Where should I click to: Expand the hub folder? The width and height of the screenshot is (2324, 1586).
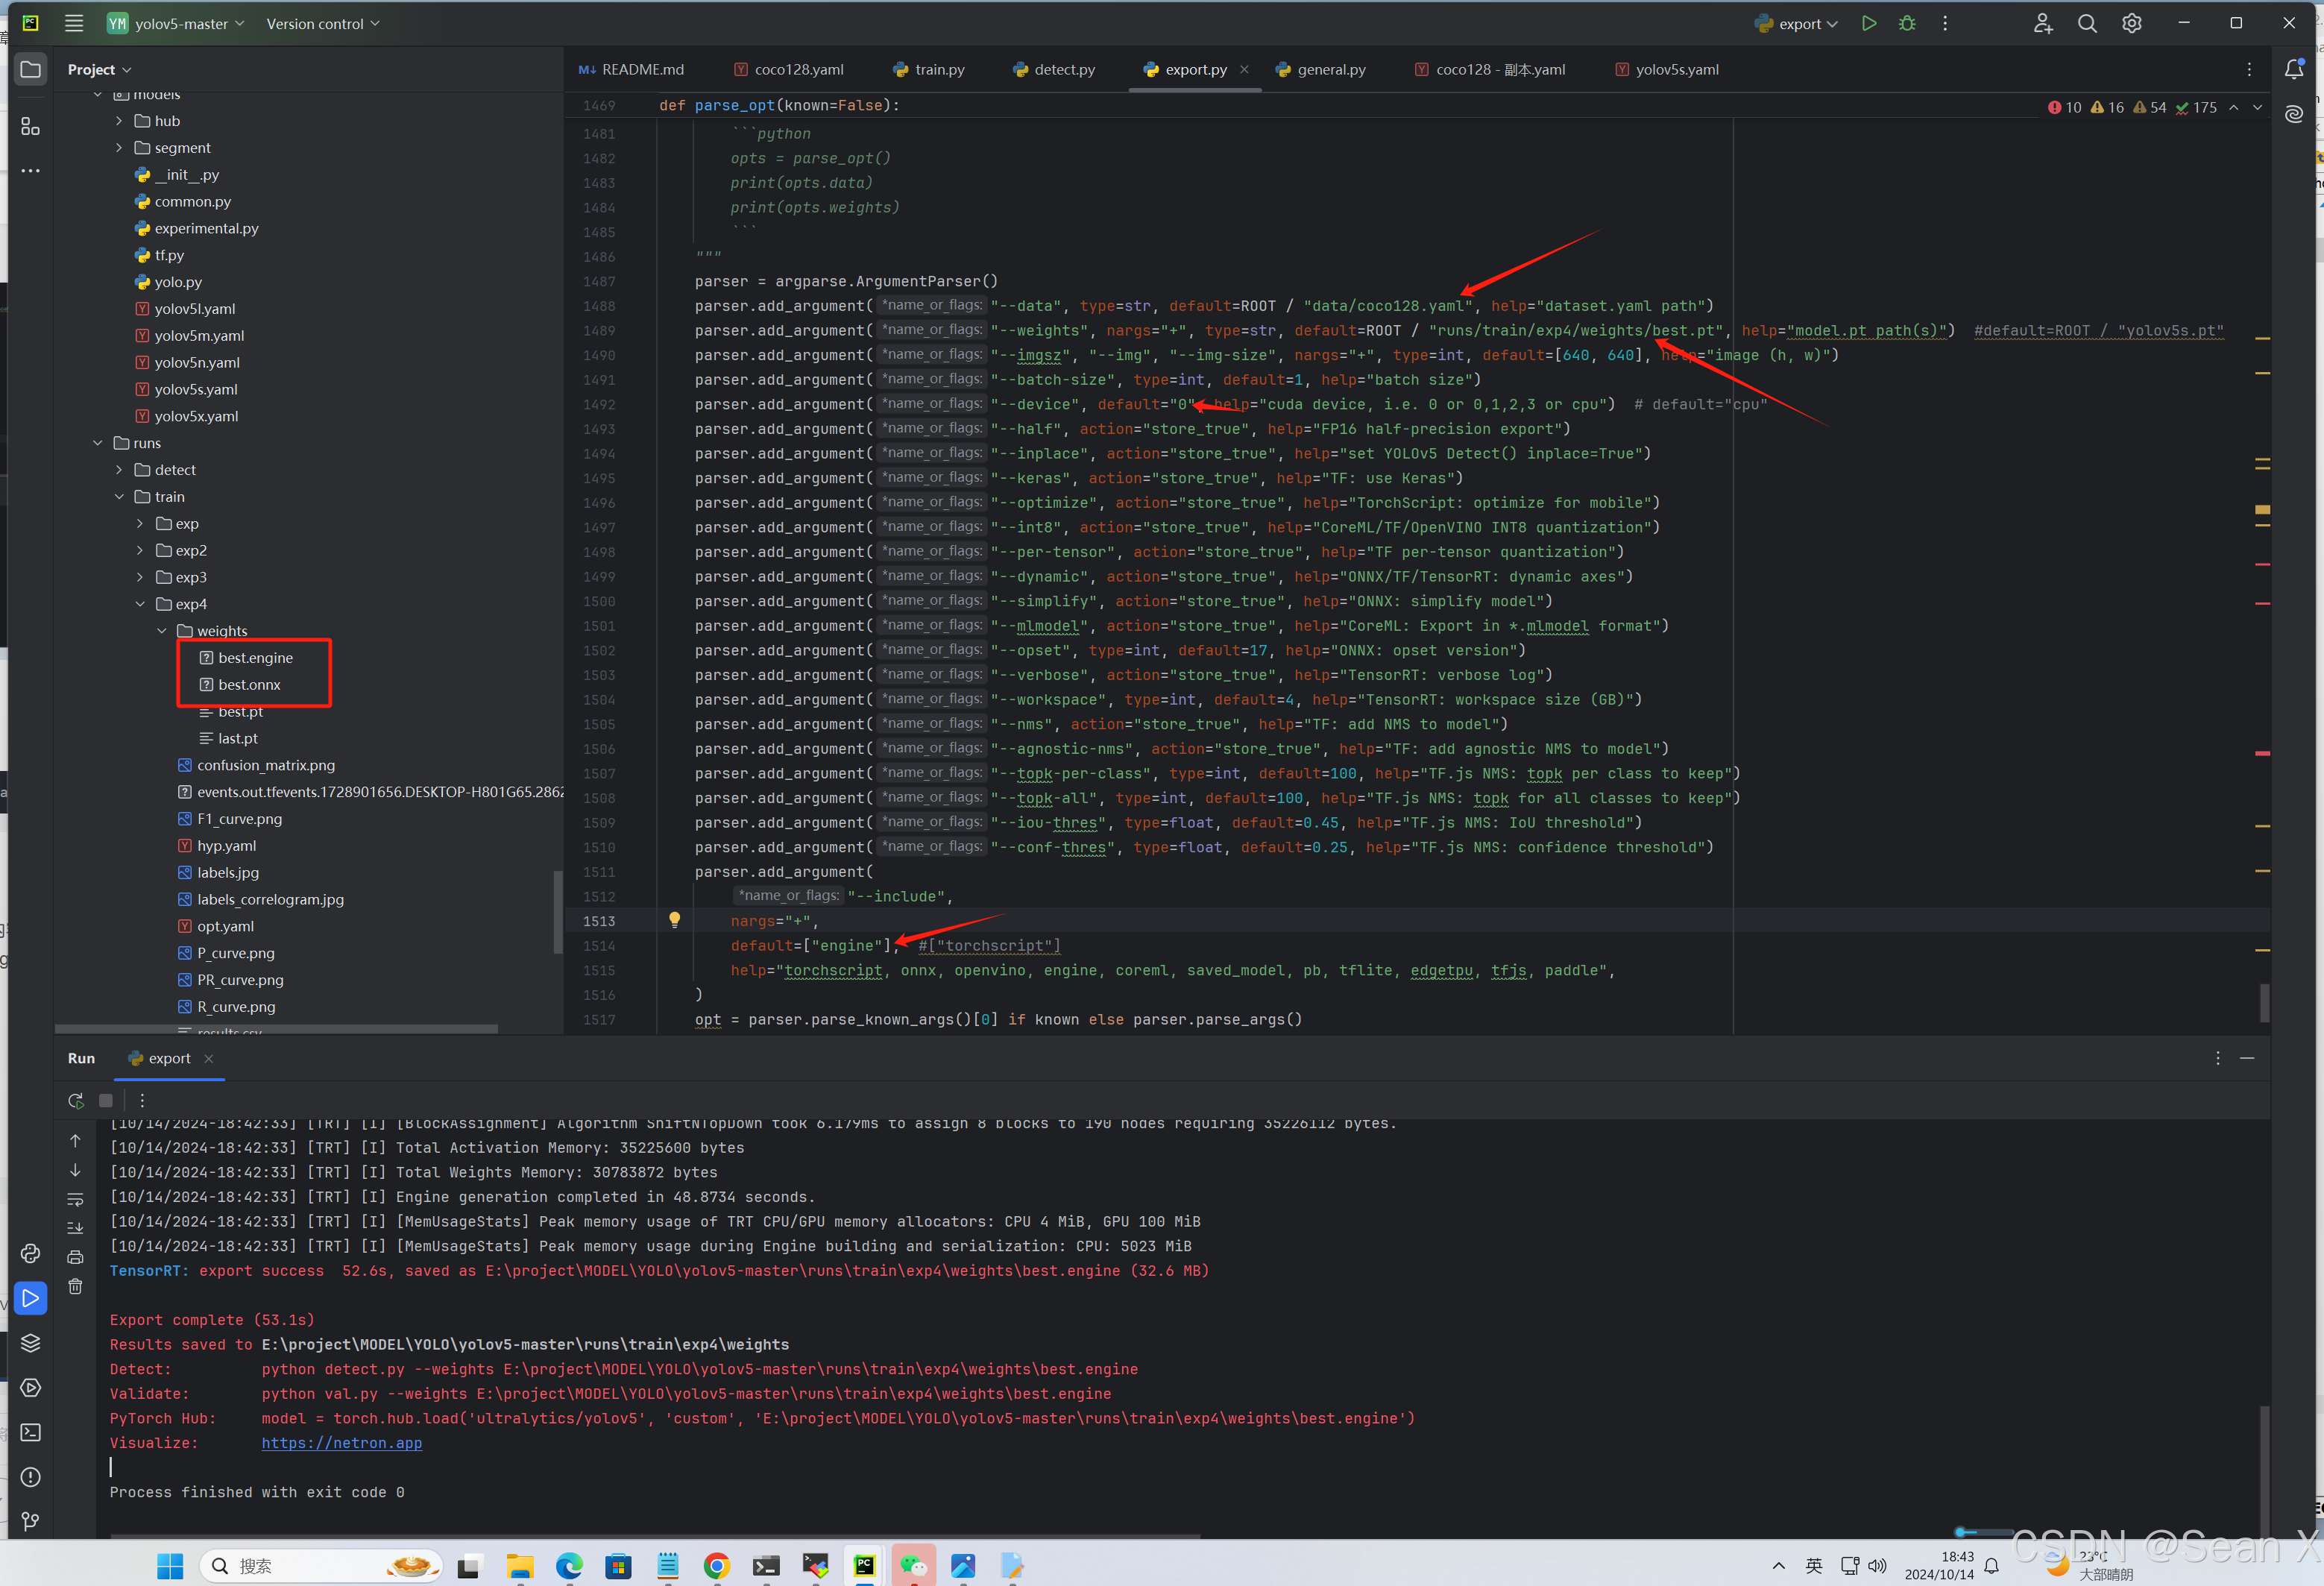click(119, 121)
